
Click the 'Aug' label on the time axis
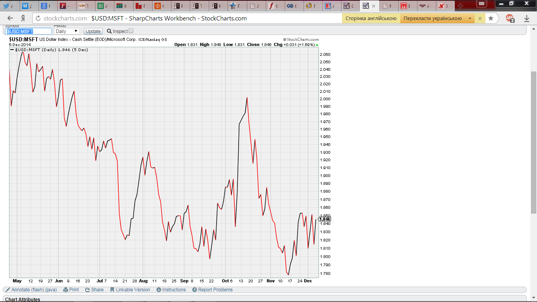(143, 281)
